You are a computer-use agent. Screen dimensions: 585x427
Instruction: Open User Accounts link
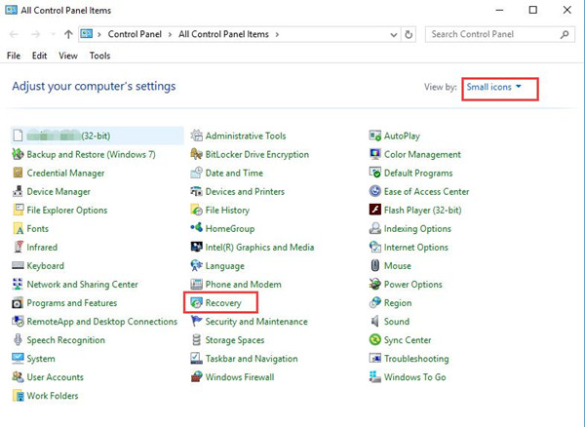pos(55,377)
